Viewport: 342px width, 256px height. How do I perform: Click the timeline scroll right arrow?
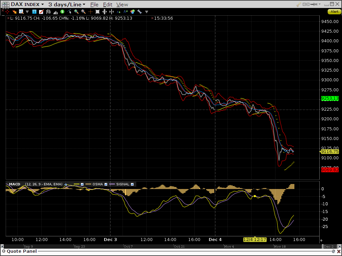click(340, 246)
